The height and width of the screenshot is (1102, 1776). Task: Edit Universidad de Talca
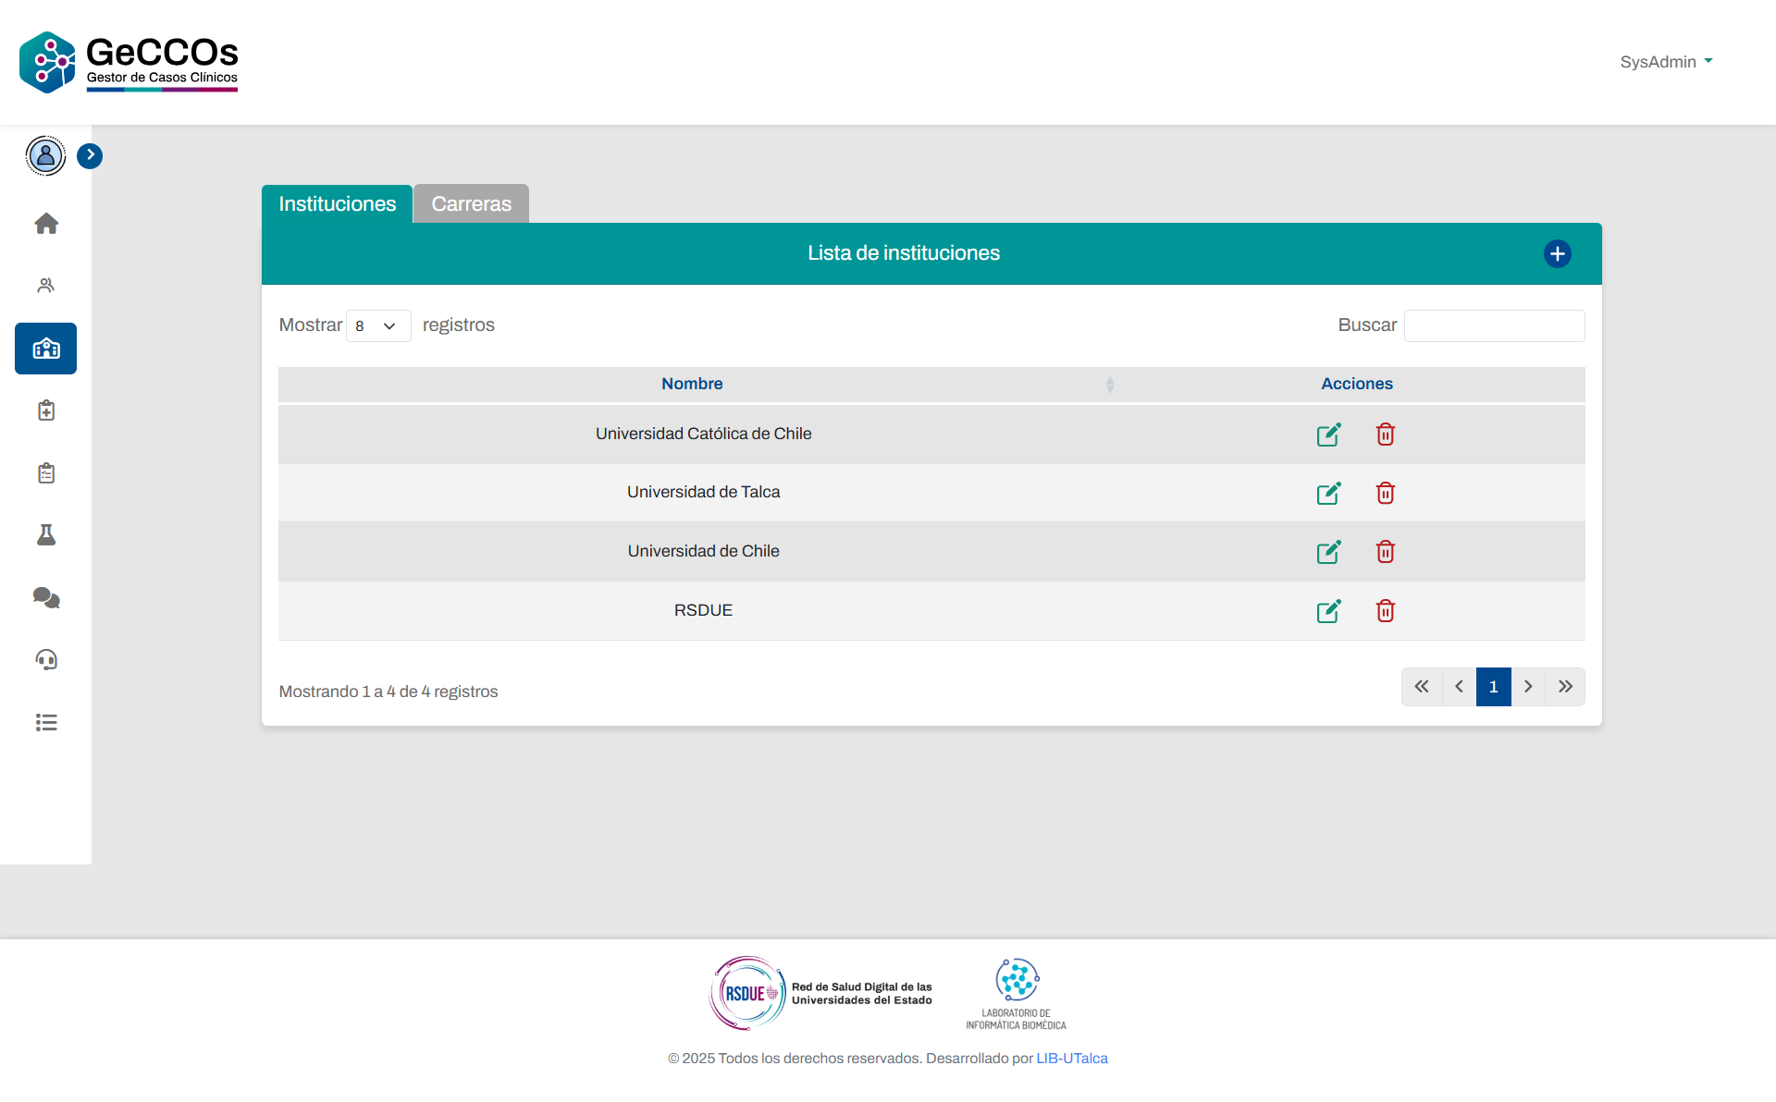pos(1329,493)
